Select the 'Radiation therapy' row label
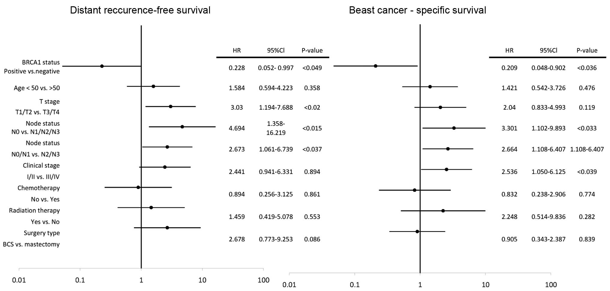 34,211
